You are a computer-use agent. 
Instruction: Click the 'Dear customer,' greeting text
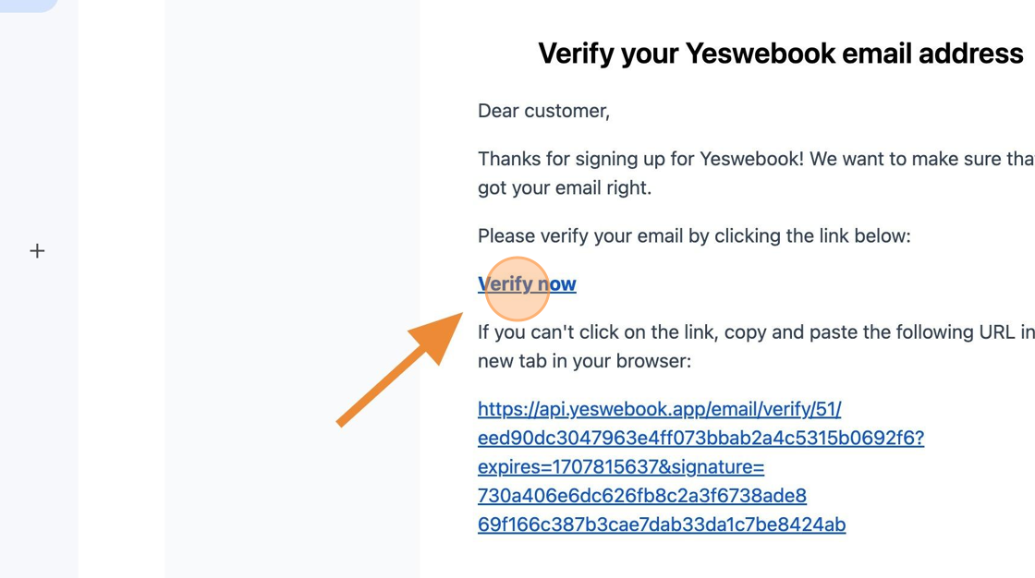tap(544, 111)
